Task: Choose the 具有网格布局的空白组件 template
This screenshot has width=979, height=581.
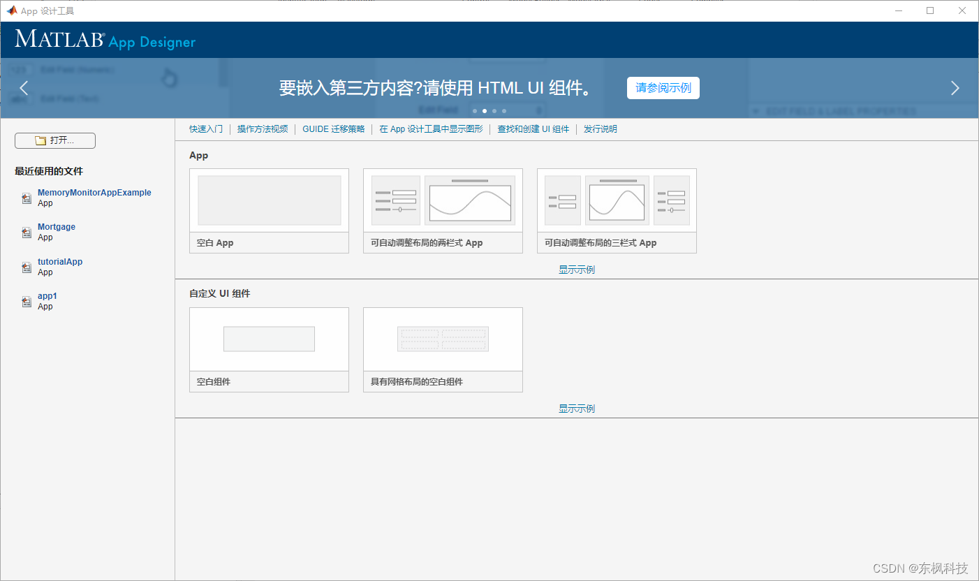Action: tap(443, 349)
